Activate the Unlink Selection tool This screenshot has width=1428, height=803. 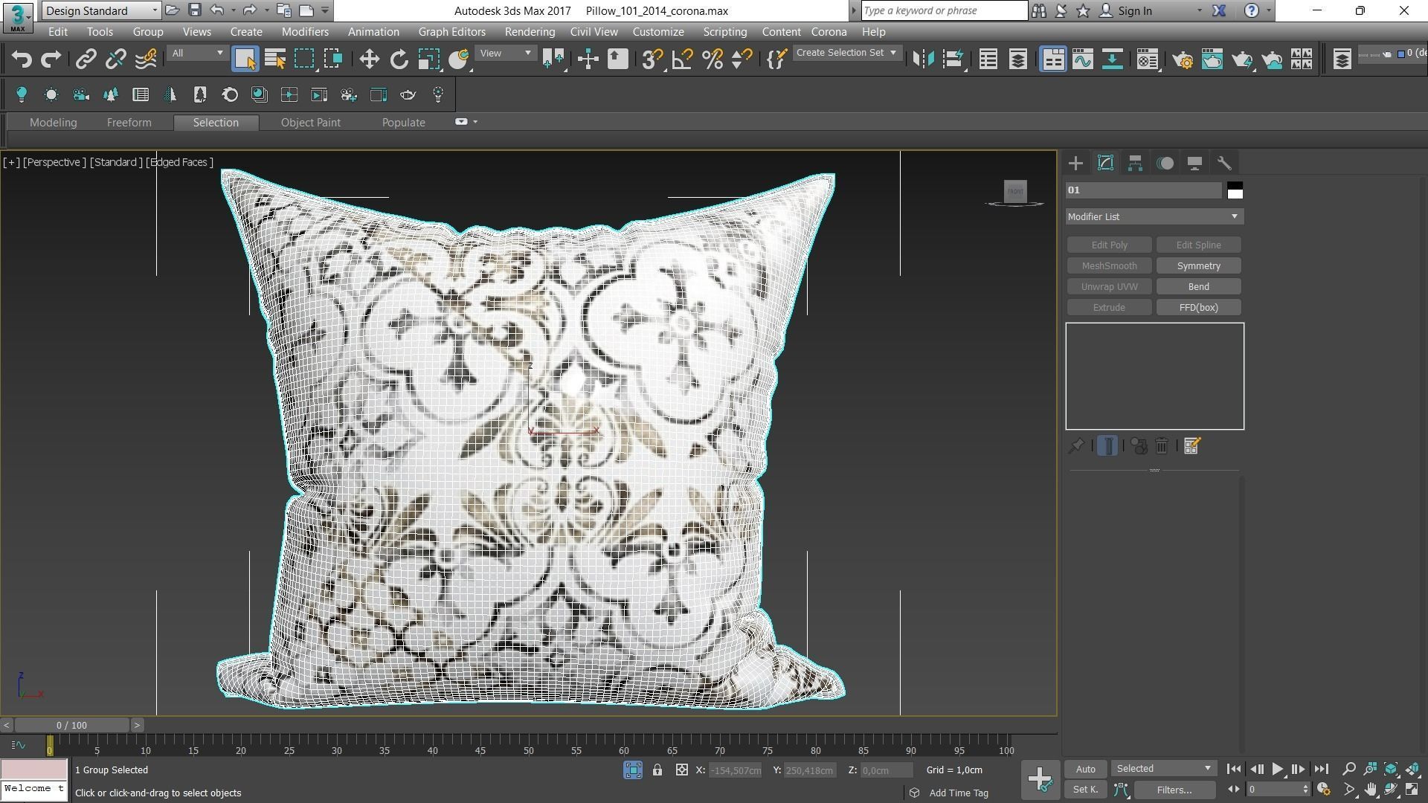(115, 59)
